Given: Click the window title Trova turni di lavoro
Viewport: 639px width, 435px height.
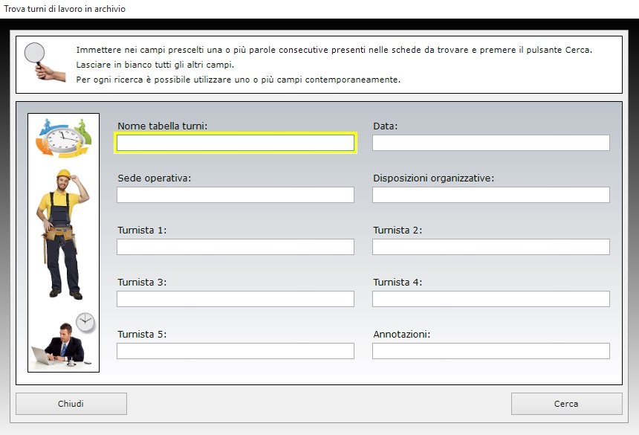Looking at the screenshot, I should (65, 9).
